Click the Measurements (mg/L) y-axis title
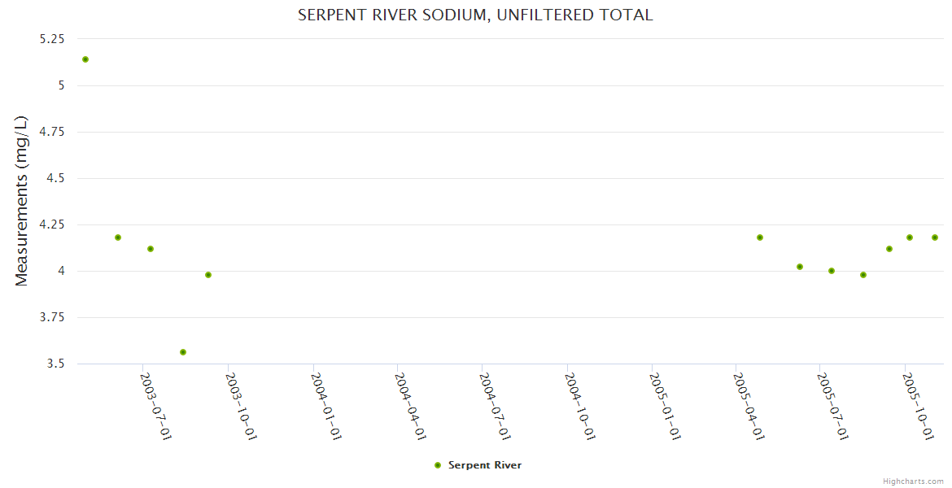The image size is (952, 488). 22,201
